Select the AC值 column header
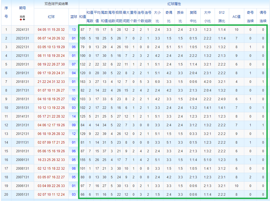 236,17
